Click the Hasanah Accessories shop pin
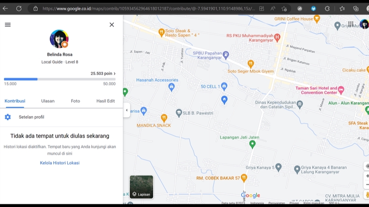 172,87
